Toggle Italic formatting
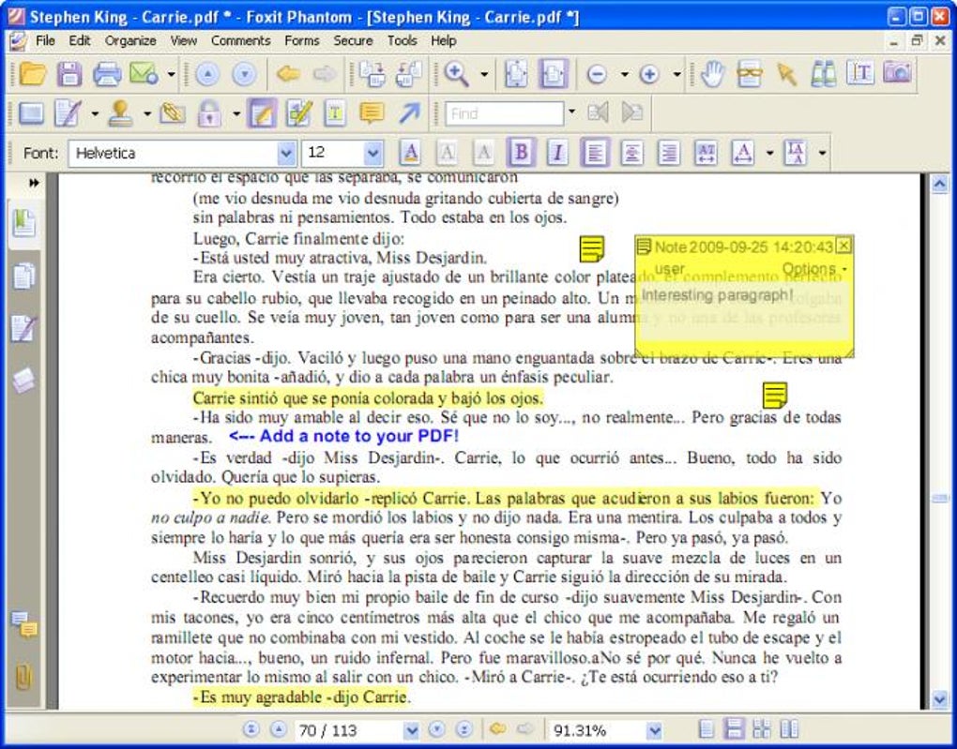Image resolution: width=957 pixels, height=749 pixels. tap(557, 153)
